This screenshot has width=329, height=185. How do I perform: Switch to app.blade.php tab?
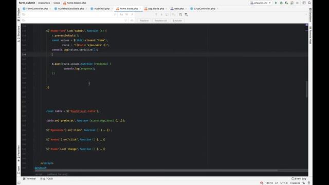tap(156, 9)
